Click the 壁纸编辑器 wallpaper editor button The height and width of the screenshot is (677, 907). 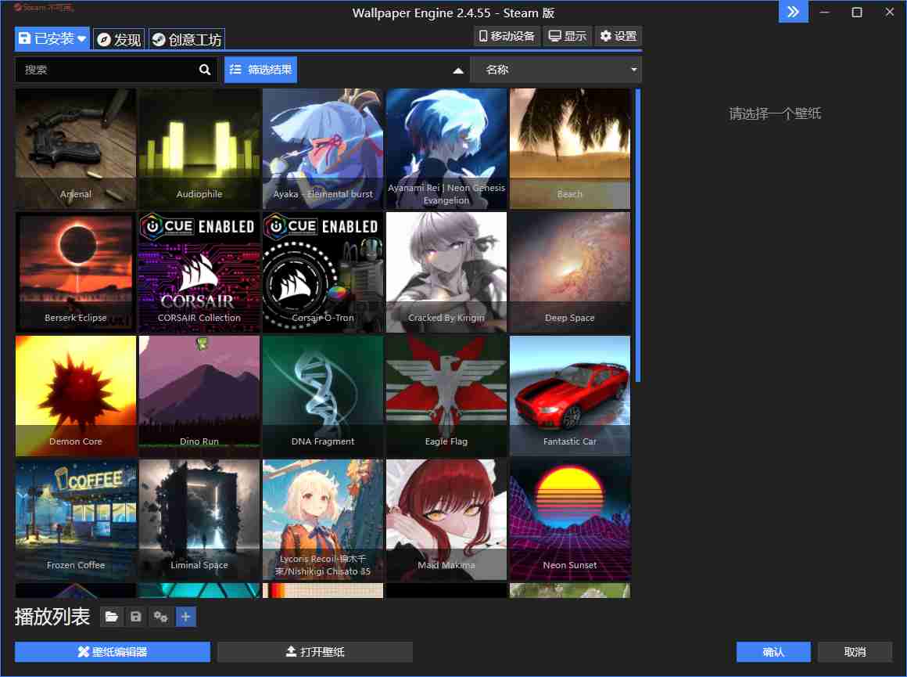click(112, 652)
